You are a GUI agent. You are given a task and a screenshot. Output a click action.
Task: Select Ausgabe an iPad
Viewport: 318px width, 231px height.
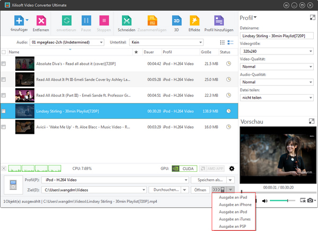(233, 197)
